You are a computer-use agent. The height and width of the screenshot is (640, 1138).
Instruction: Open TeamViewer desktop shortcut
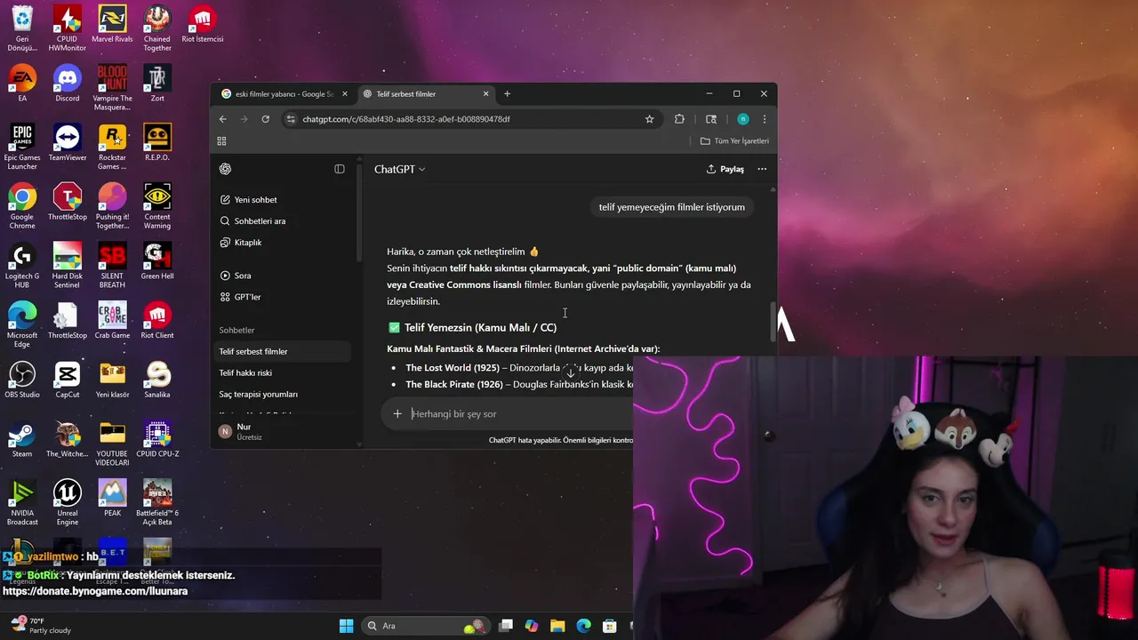68,142
